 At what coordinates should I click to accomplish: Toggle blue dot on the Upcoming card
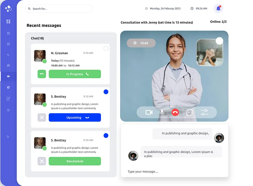click(106, 92)
